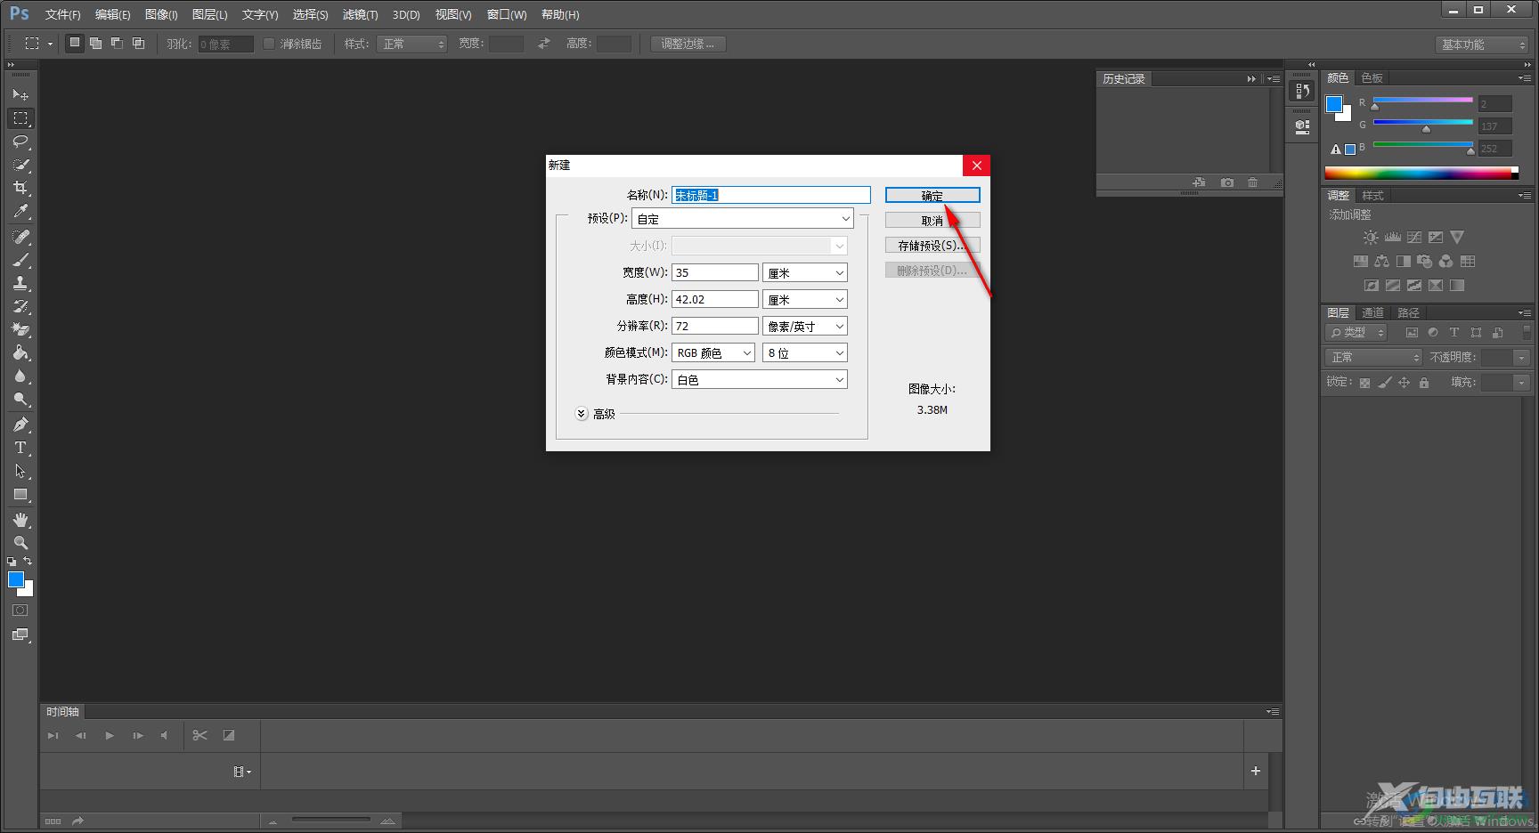
Task: Click the Brightness/Contrast adjustment icon
Action: [x=1371, y=238]
